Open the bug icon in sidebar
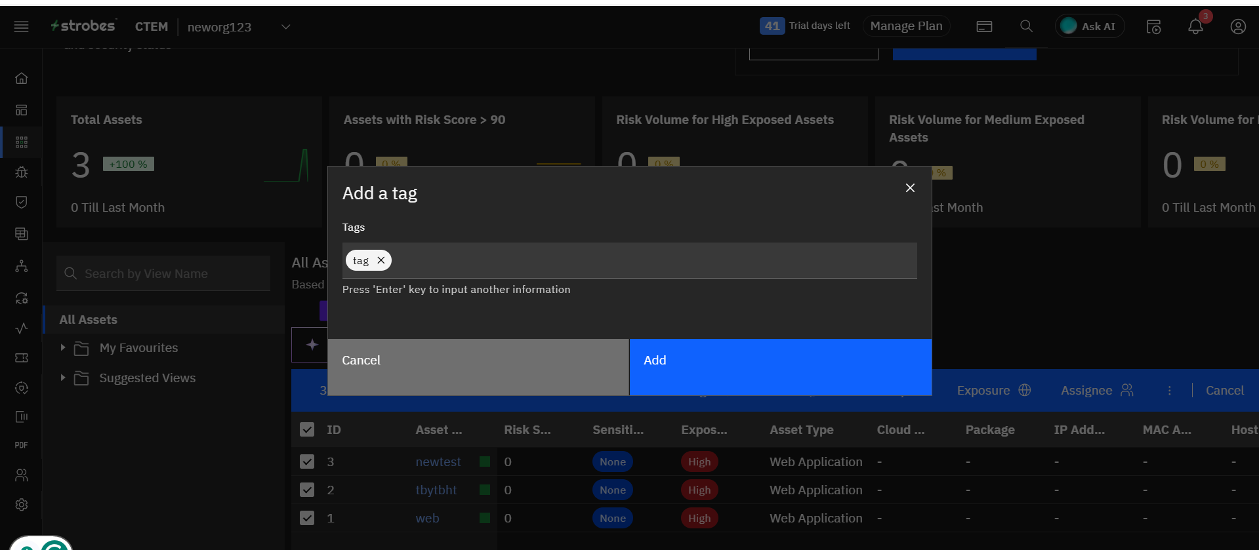The width and height of the screenshot is (1259, 550). coord(22,172)
